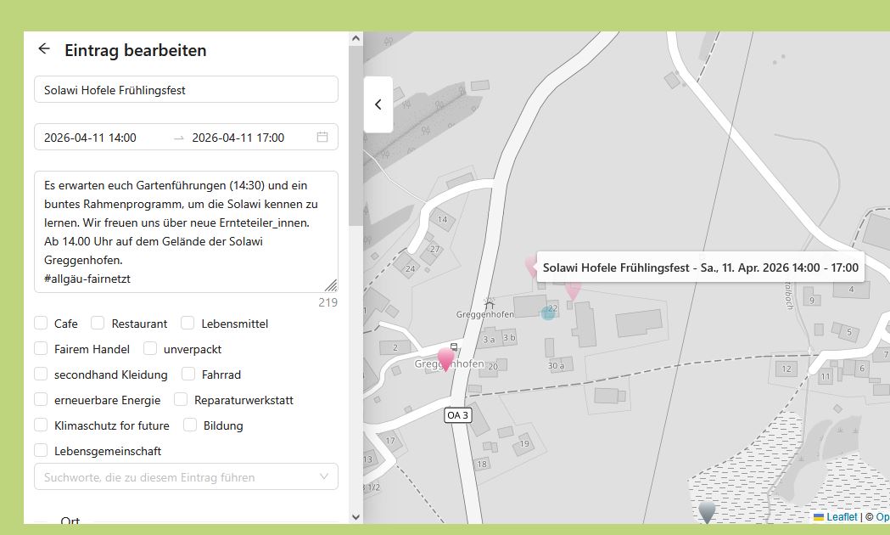The width and height of the screenshot is (890, 535).
Task: Enable the Cafe checkbox
Action: [41, 324]
